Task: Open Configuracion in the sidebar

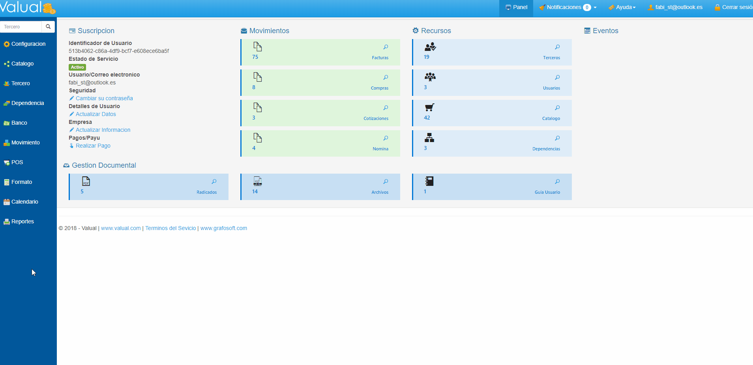Action: coord(28,44)
